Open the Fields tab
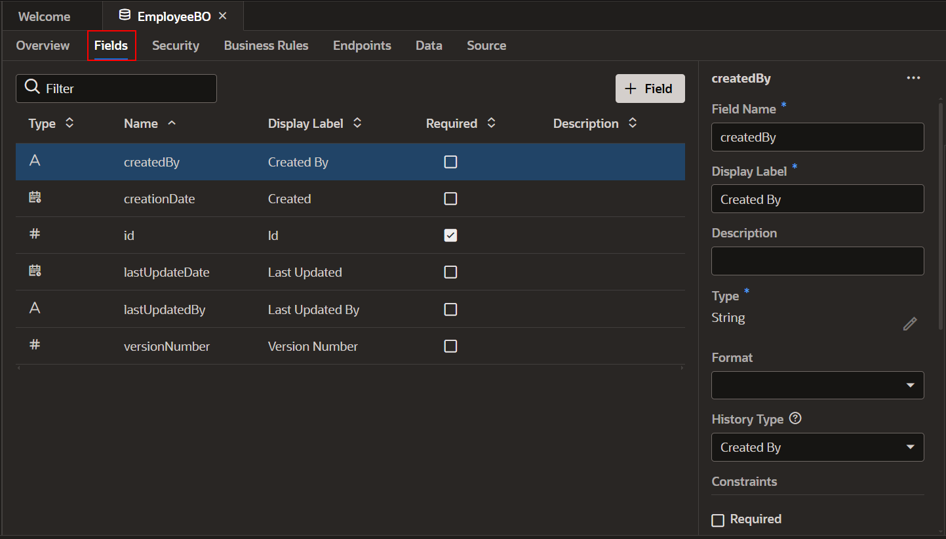946x539 pixels. coord(111,45)
